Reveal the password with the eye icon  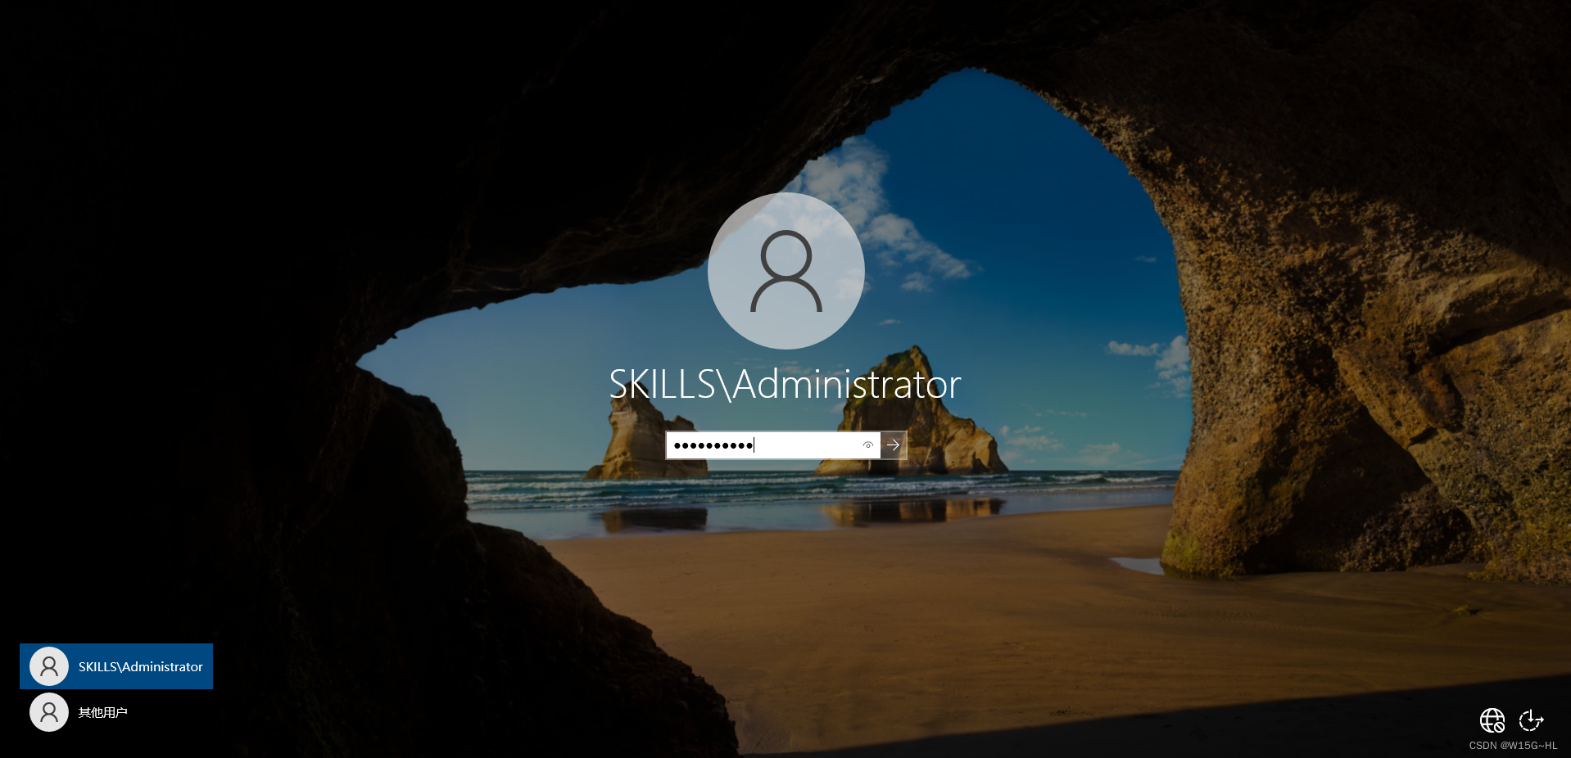(867, 445)
